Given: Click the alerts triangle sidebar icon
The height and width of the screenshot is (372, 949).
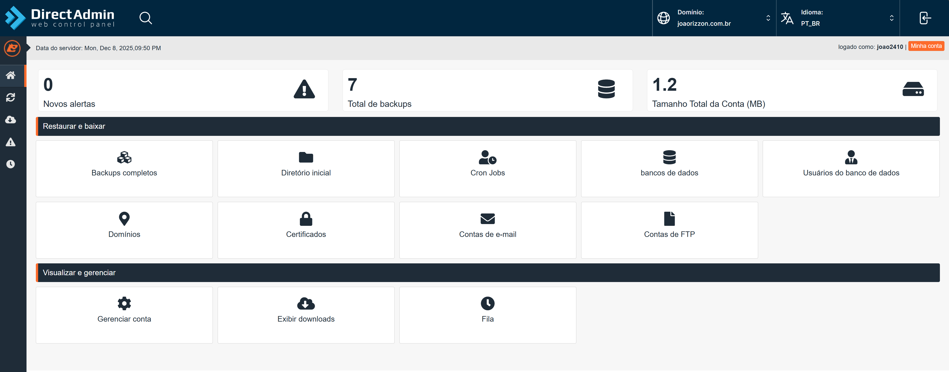Looking at the screenshot, I should [11, 142].
